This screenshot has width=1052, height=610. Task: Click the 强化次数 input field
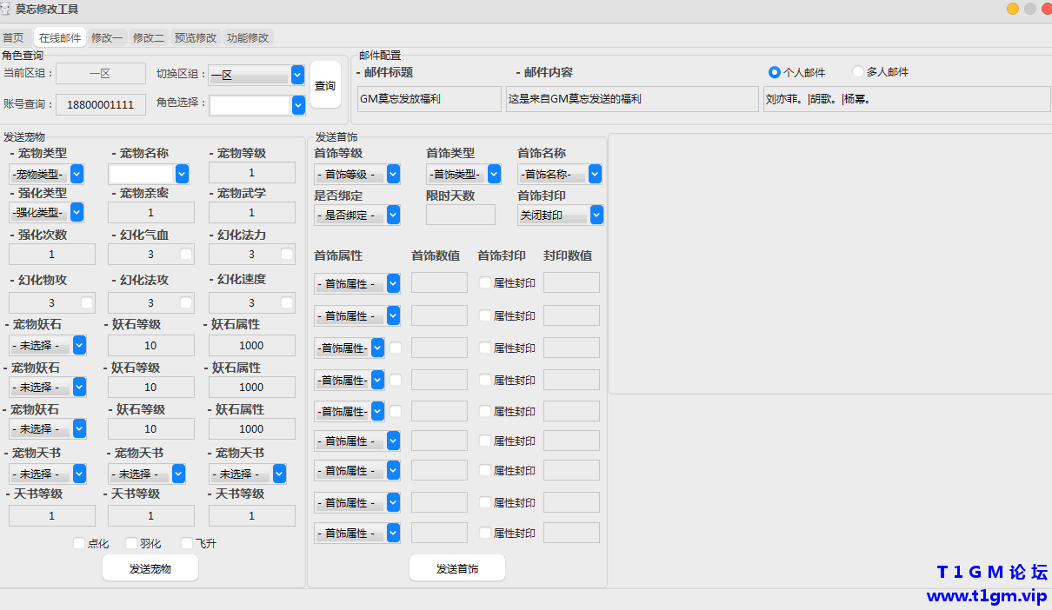tap(52, 254)
